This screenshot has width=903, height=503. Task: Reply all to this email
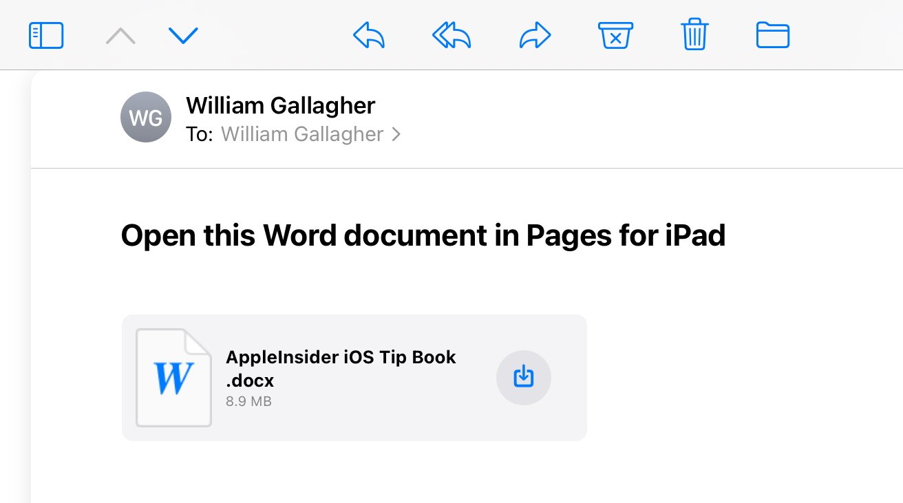tap(451, 35)
